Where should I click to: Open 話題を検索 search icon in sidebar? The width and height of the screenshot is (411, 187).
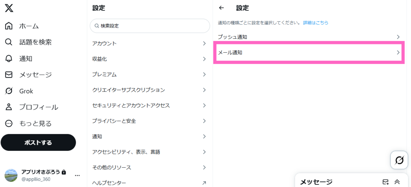(9, 42)
